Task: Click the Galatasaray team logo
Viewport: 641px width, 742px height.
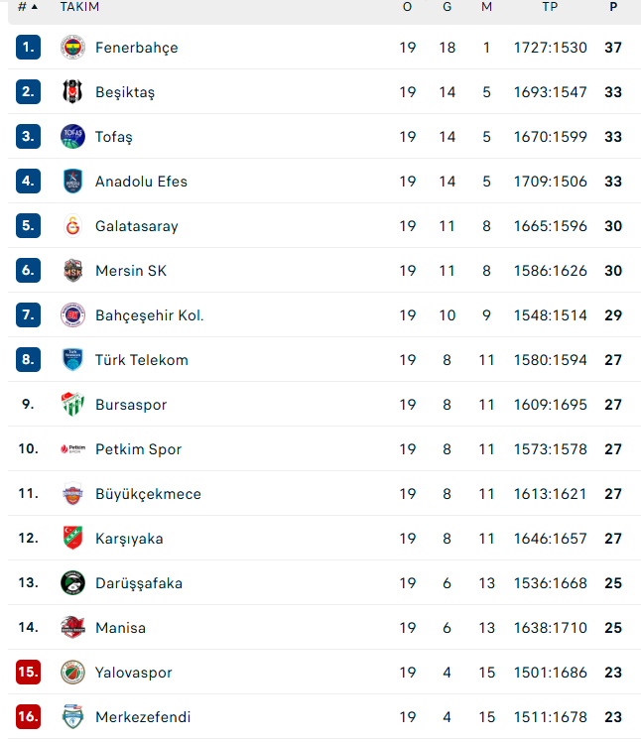Action: pos(72,226)
